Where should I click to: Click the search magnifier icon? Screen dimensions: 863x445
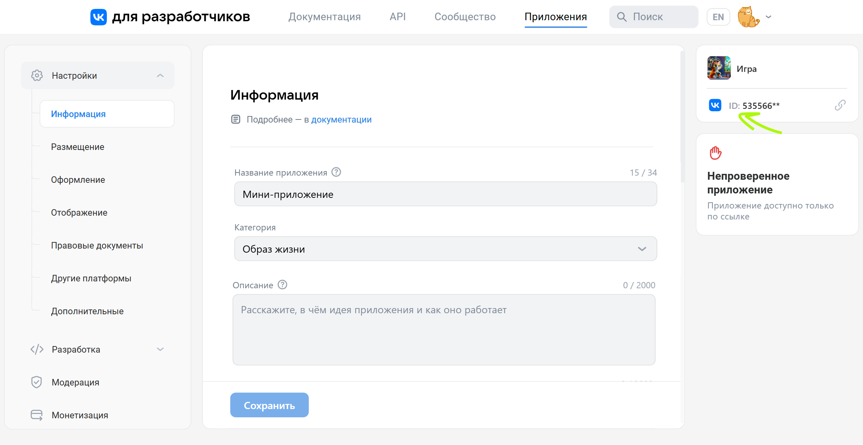(622, 16)
